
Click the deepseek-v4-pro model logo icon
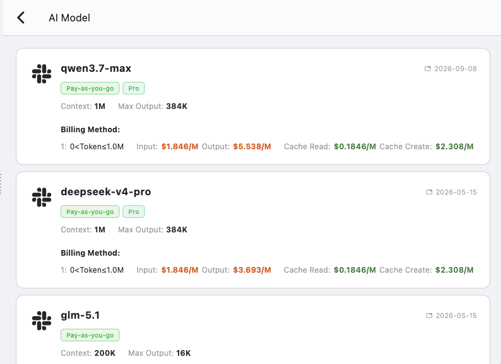pyautogui.click(x=42, y=197)
